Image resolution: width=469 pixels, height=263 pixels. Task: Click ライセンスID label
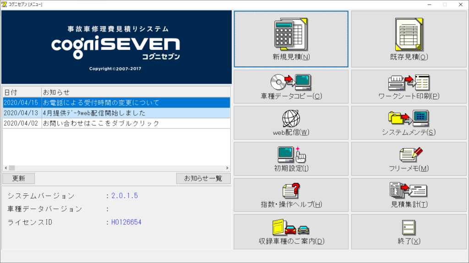pos(30,222)
